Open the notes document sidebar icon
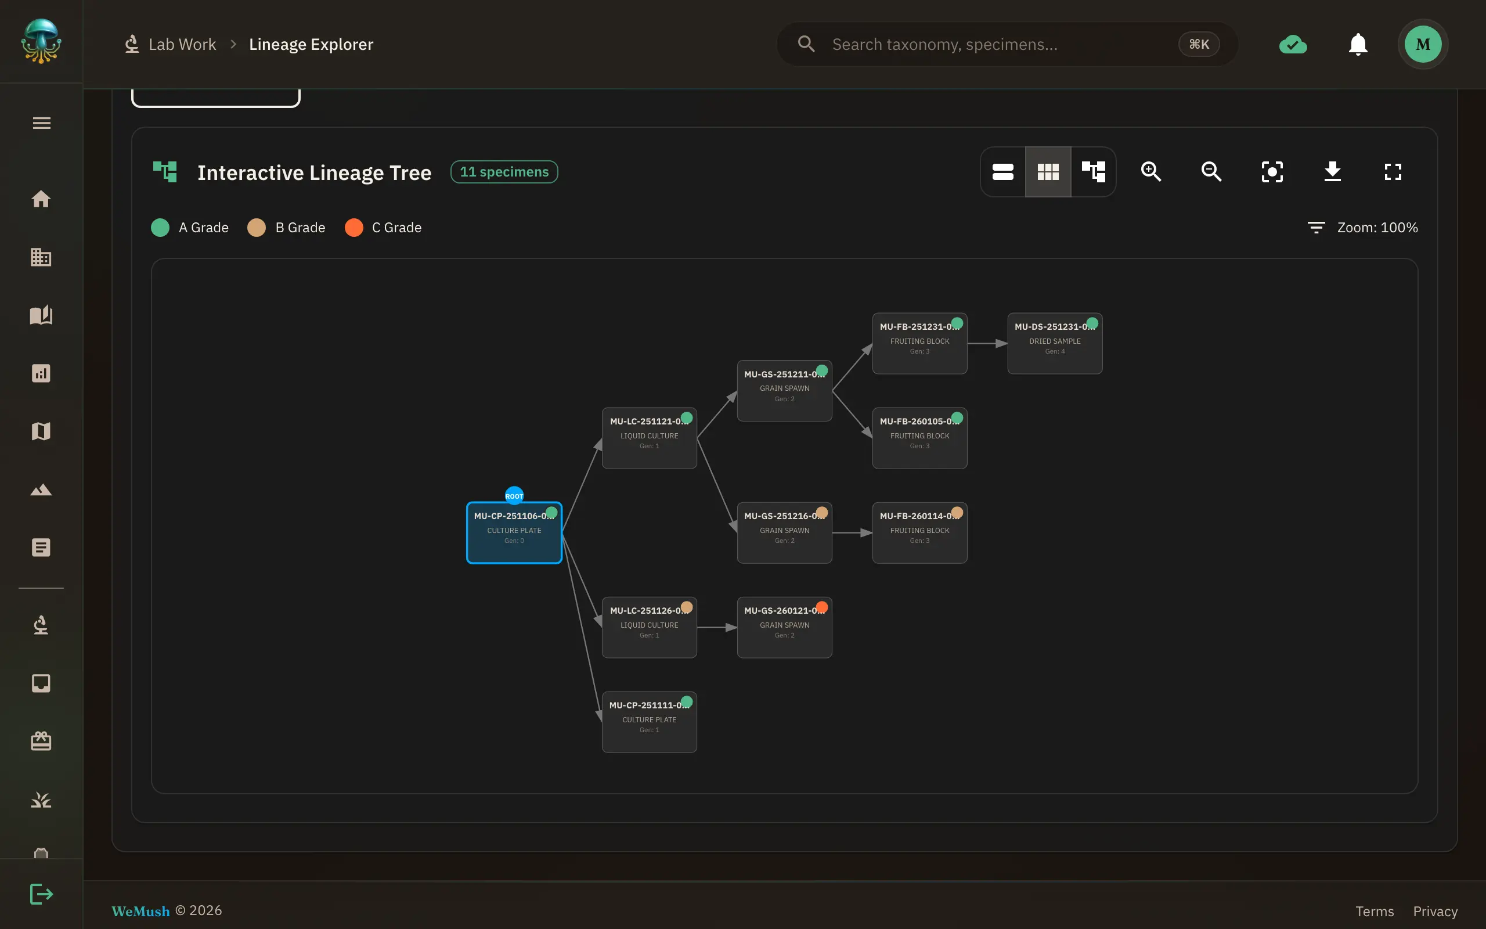Viewport: 1486px width, 929px height. click(x=41, y=548)
